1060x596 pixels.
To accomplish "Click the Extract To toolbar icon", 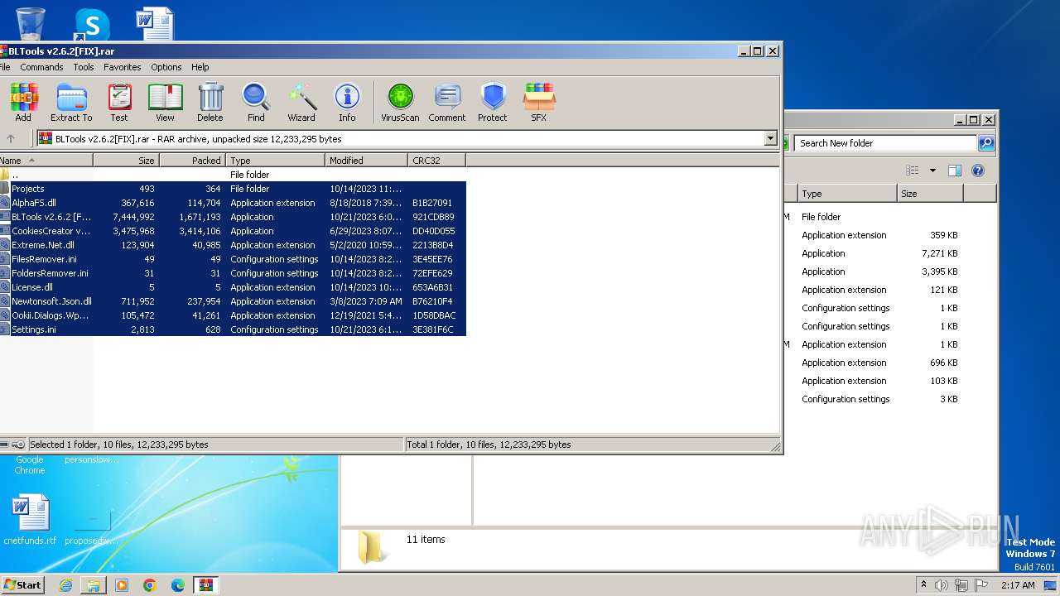I will (x=71, y=103).
